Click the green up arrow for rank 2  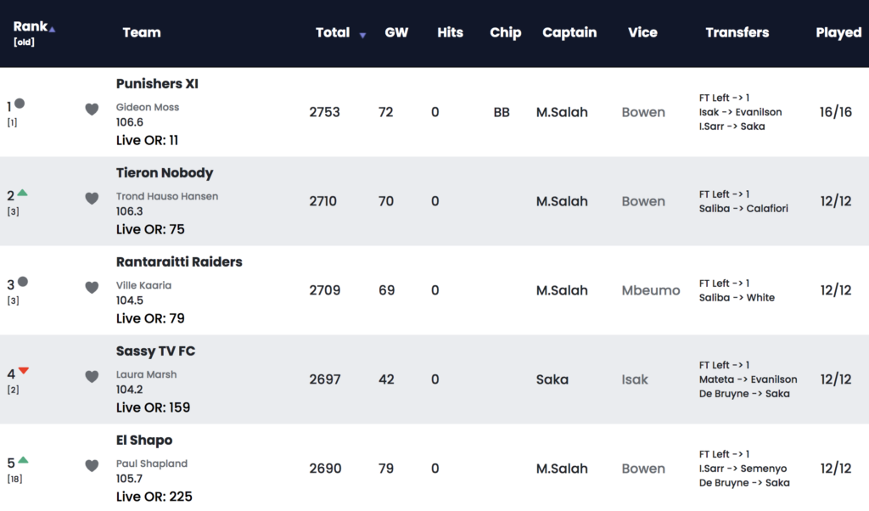(22, 193)
